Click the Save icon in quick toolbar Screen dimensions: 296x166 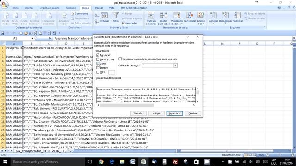[3, 33]
